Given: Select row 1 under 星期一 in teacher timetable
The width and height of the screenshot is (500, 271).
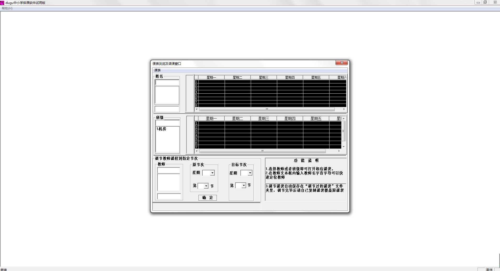Looking at the screenshot, I should click(x=211, y=82).
